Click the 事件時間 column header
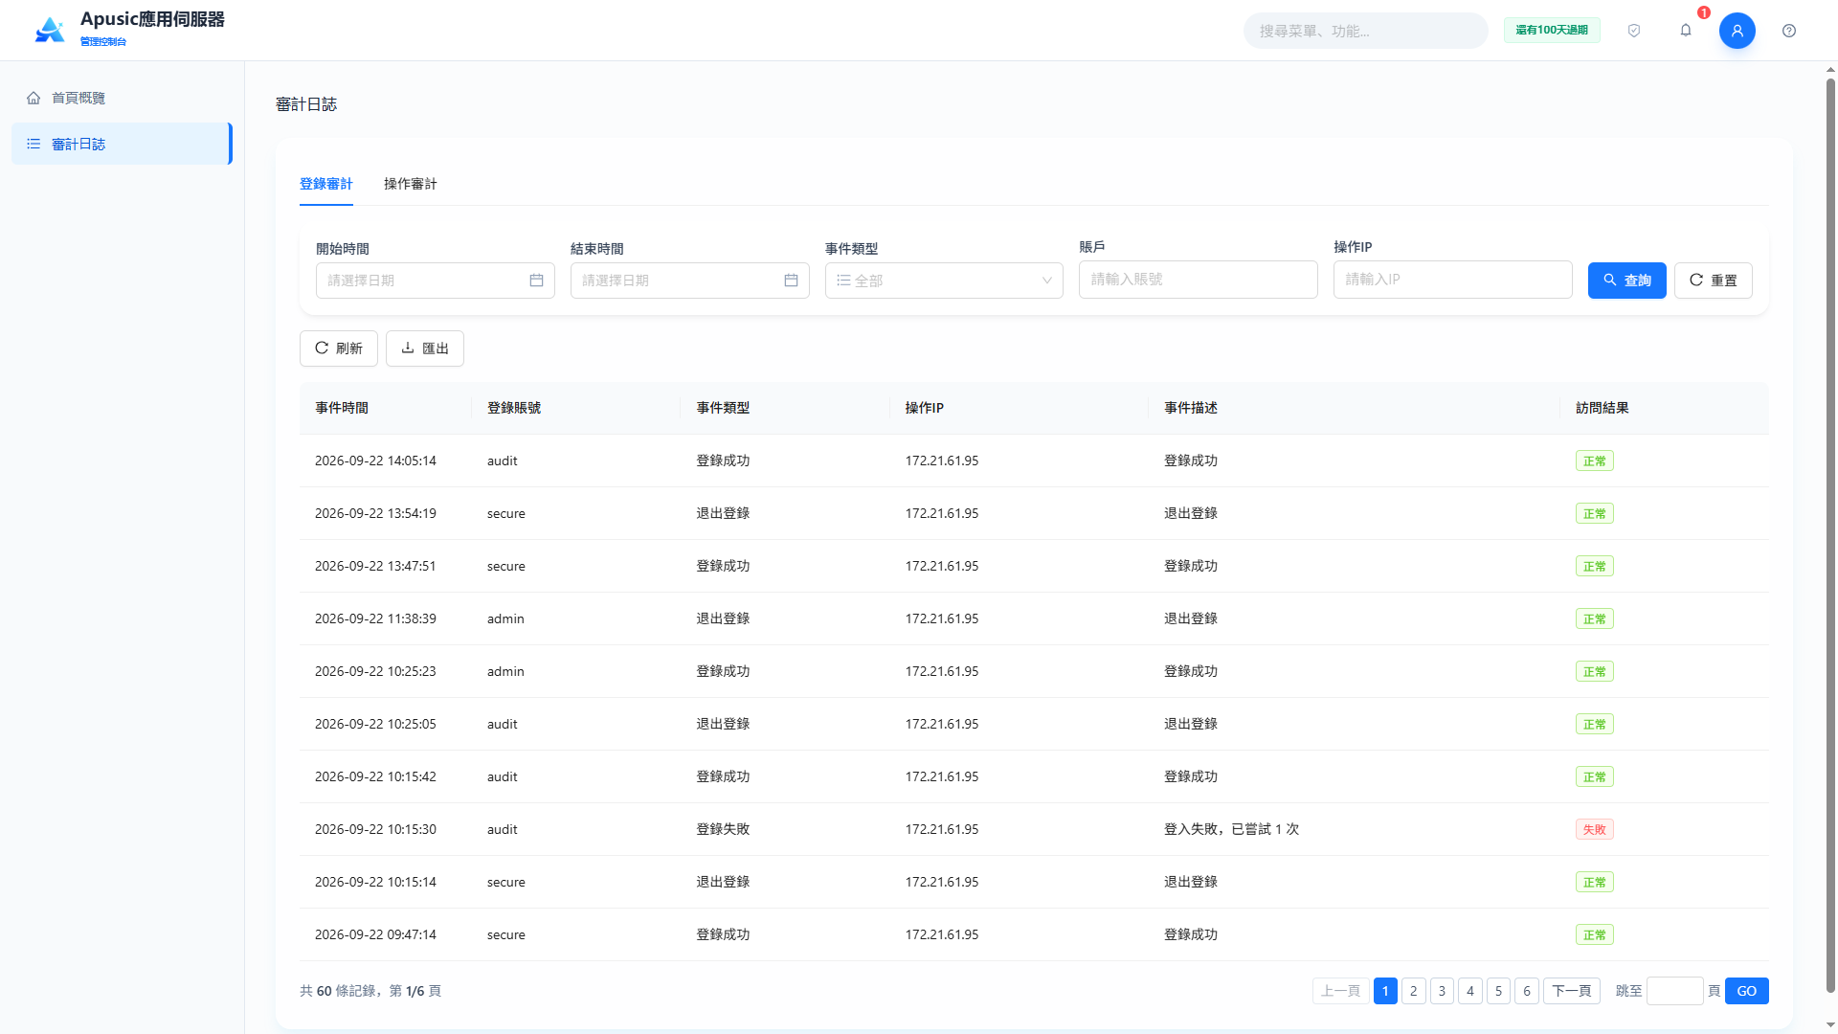Screen dimensions: 1838x1034 (x=342, y=408)
